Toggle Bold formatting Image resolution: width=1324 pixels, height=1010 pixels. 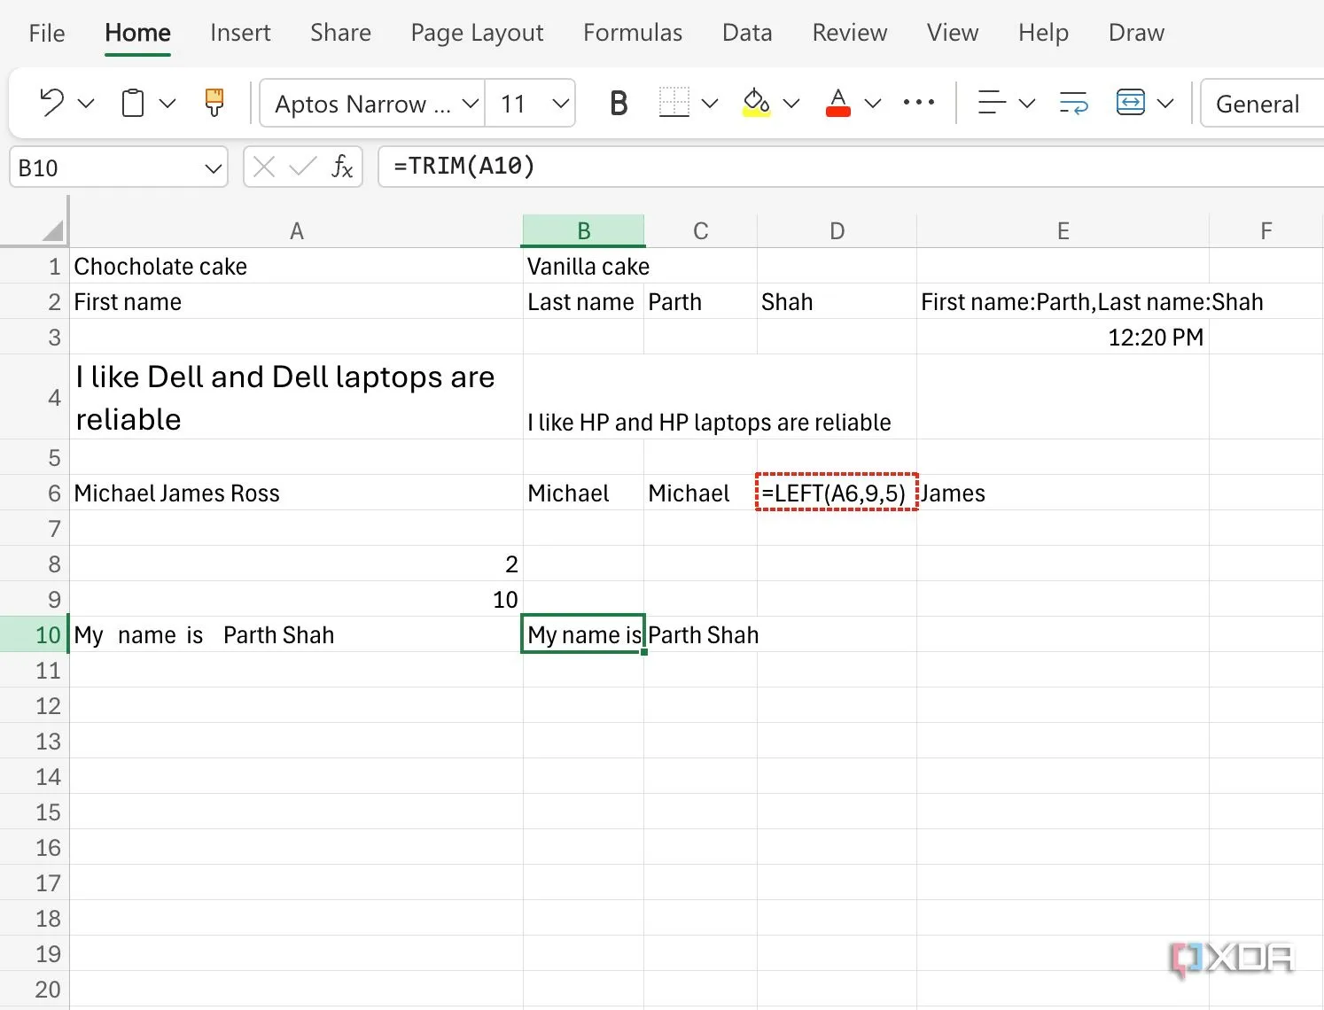click(x=619, y=103)
